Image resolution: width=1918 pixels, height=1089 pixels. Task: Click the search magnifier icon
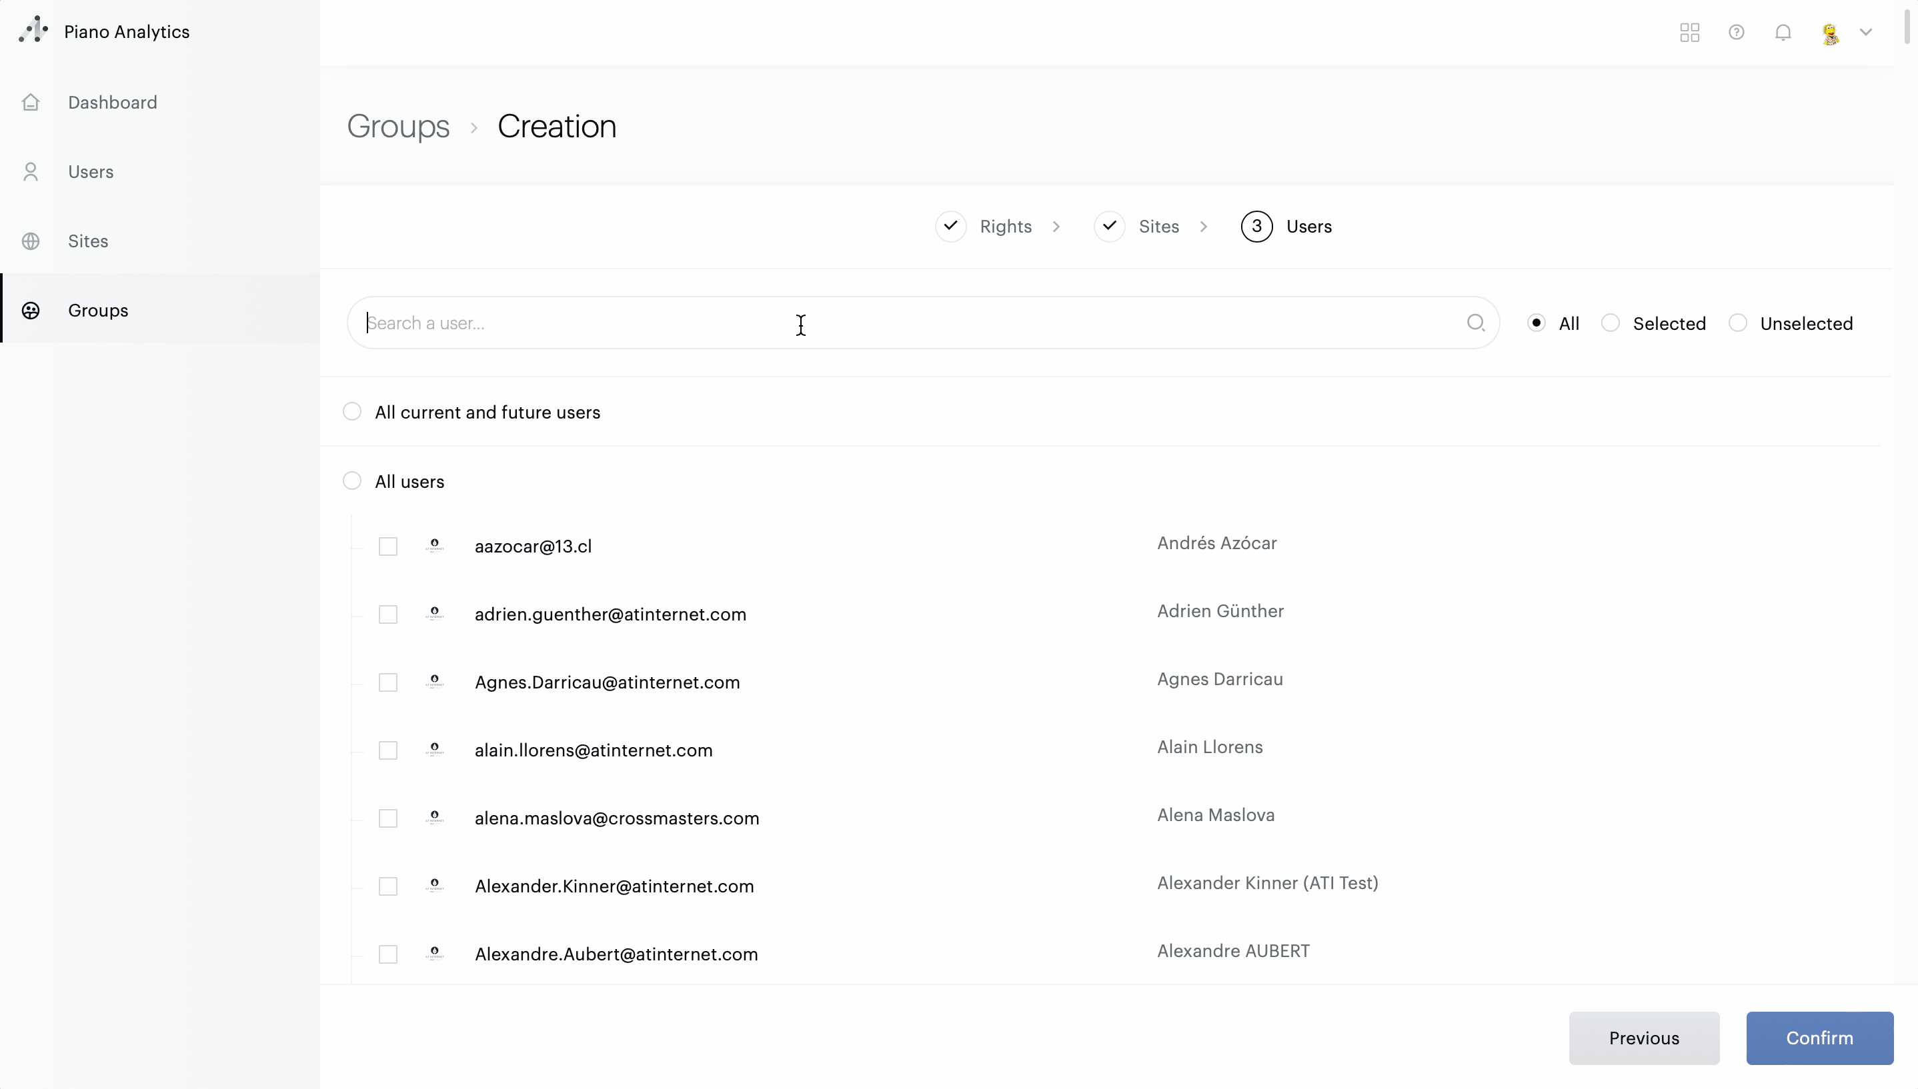1475,323
